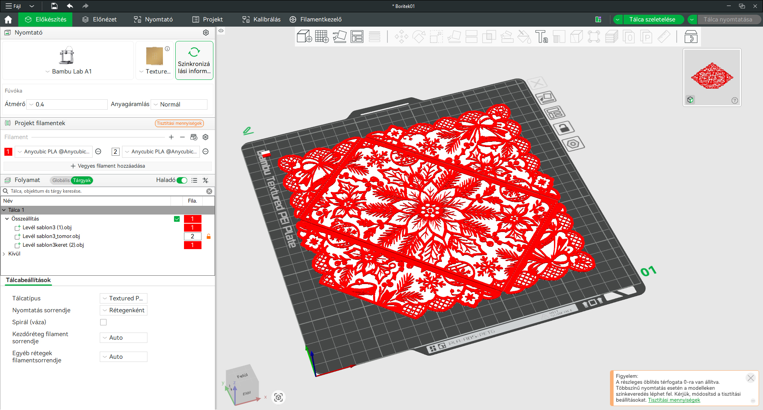Open Nyomtatás sorrendje Rétegenként dropdown

[124, 310]
